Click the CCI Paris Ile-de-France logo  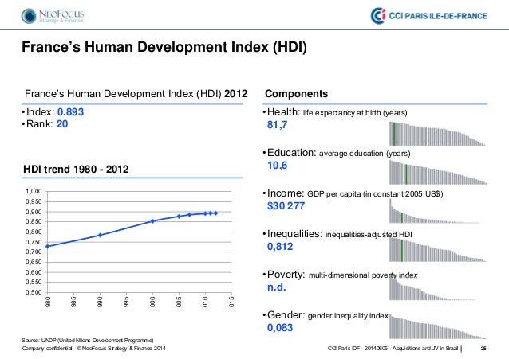coord(428,16)
